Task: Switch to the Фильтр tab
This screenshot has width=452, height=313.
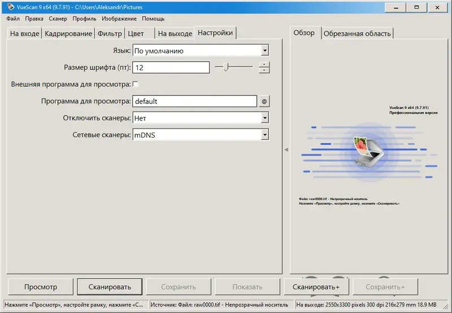Action: [x=110, y=34]
